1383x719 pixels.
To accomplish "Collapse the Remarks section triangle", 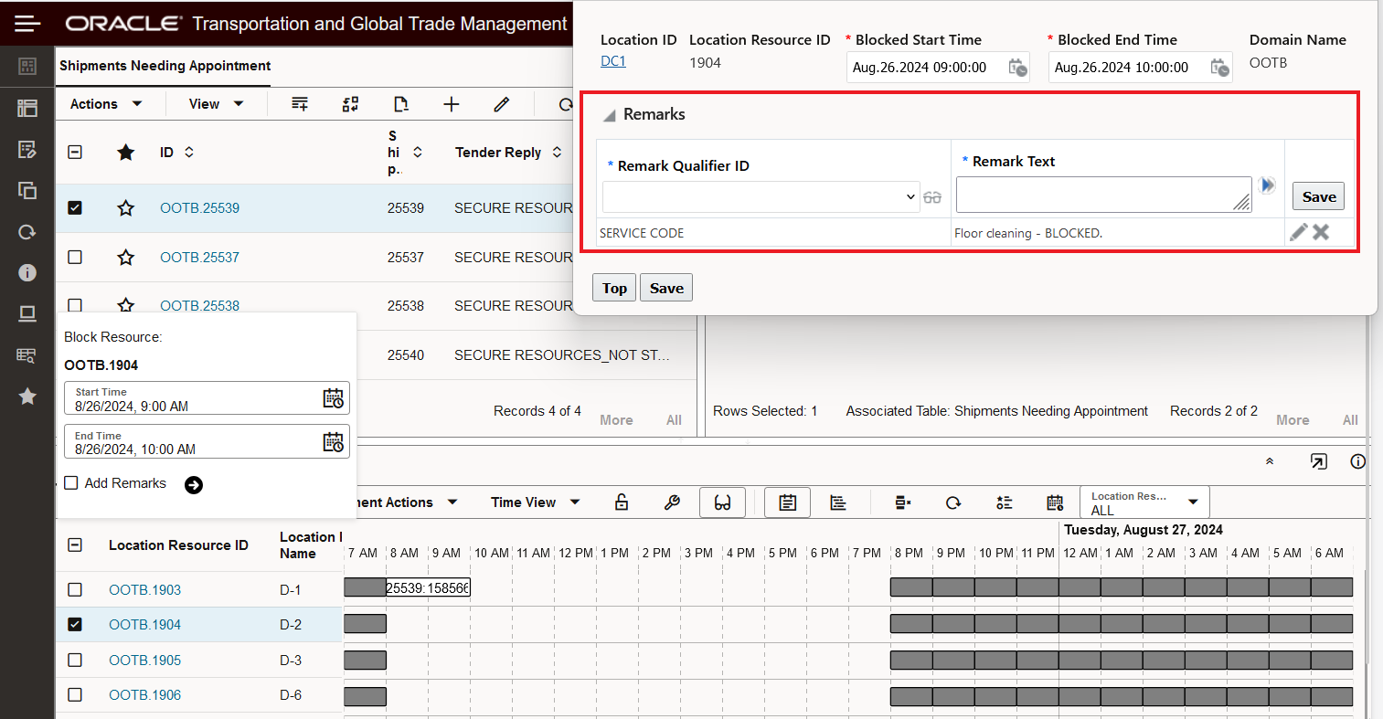I will tap(609, 116).
